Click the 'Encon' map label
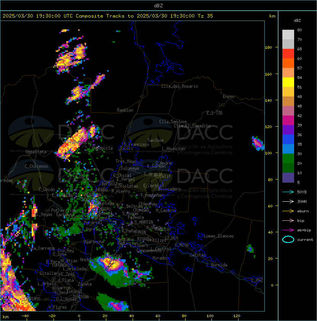 tap(229, 96)
